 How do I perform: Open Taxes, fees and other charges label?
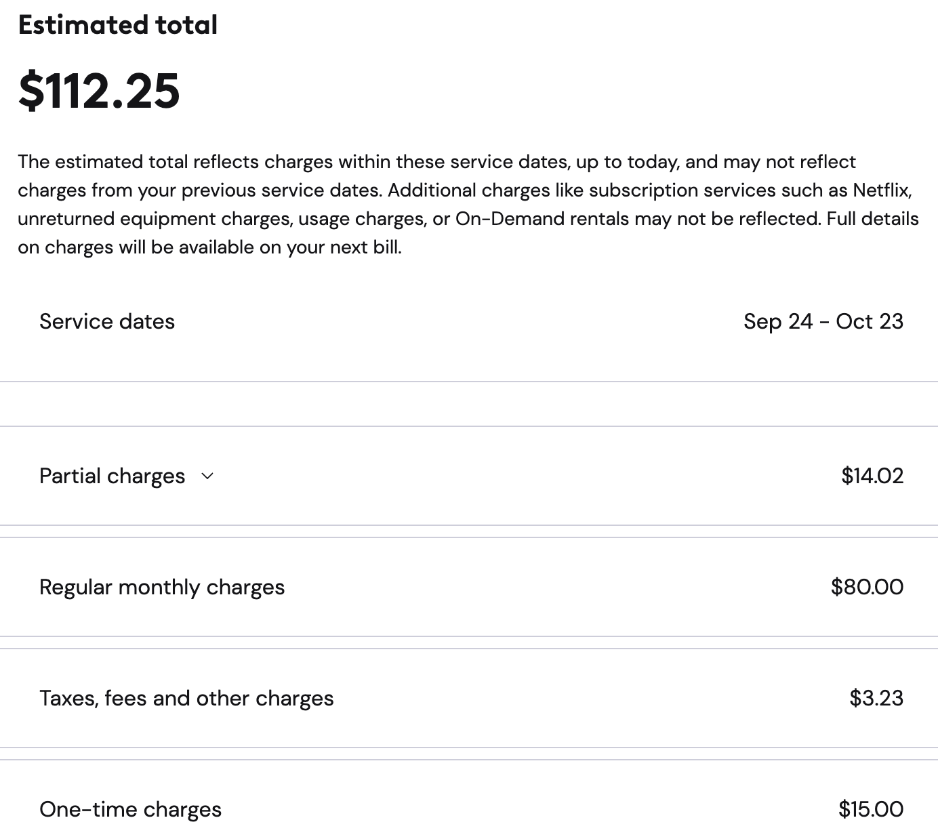[186, 698]
